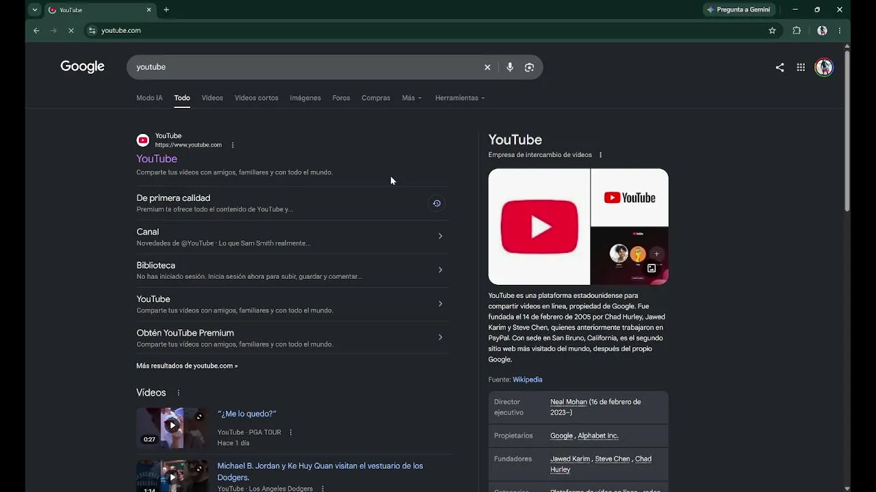Open the Herramientas dropdown
Screen dimensions: 876x492
coord(460,98)
